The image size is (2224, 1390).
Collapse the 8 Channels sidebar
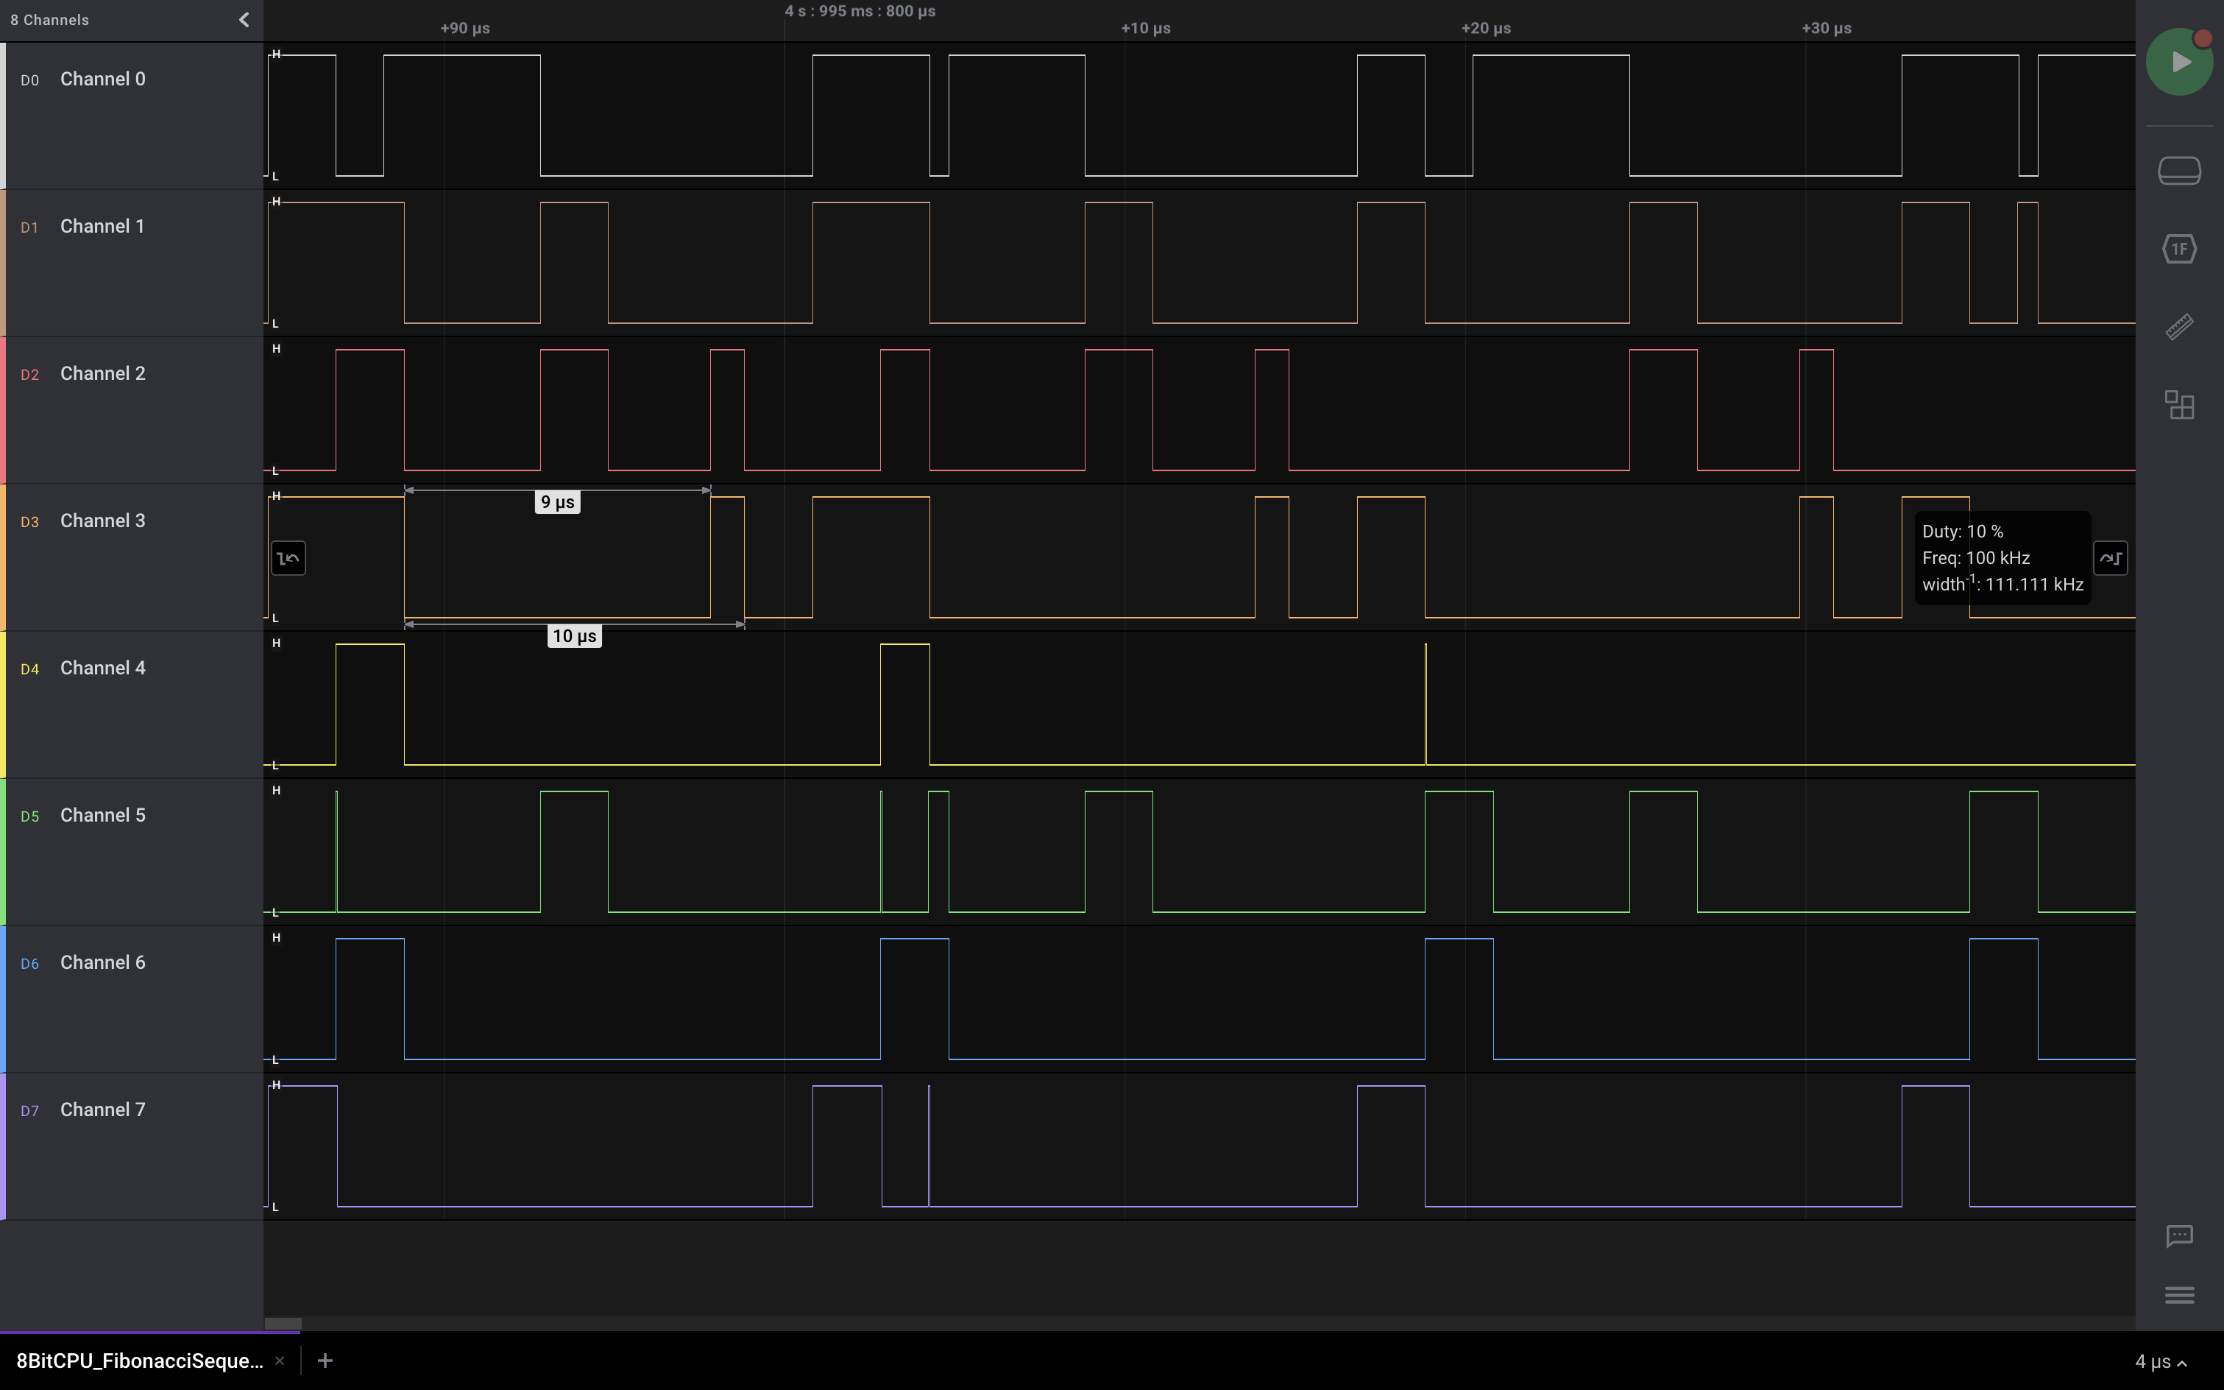click(x=244, y=19)
